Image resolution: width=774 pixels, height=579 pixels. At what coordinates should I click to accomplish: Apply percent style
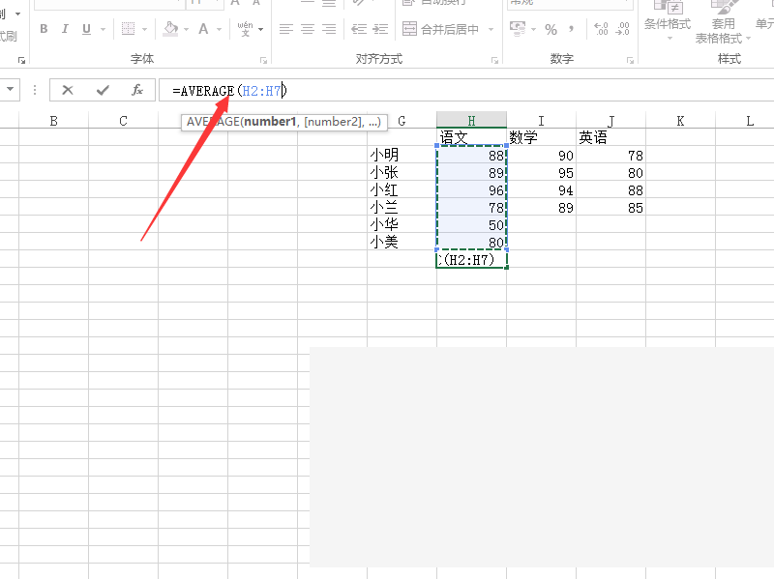coord(551,30)
